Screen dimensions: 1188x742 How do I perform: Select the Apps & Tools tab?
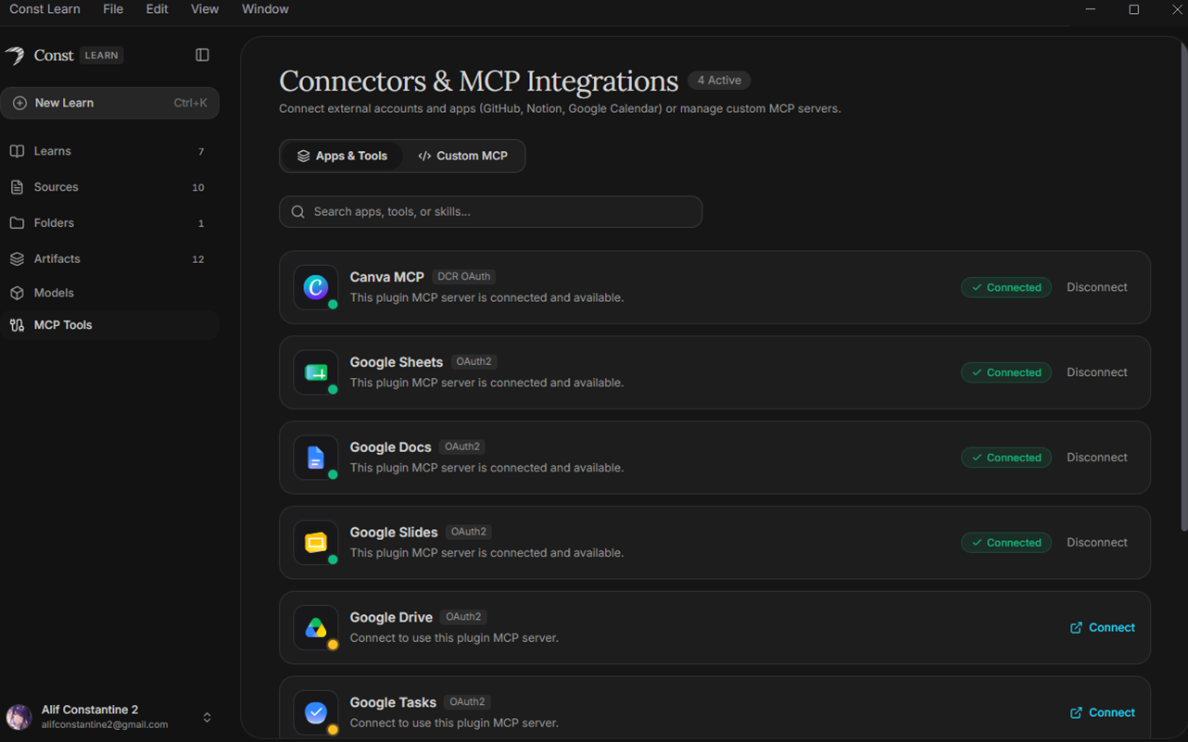(342, 156)
